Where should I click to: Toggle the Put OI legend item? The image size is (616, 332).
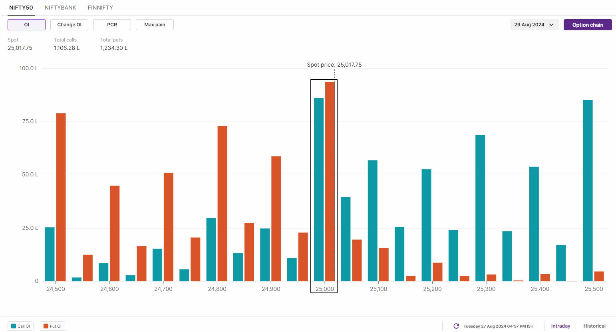(x=52, y=326)
